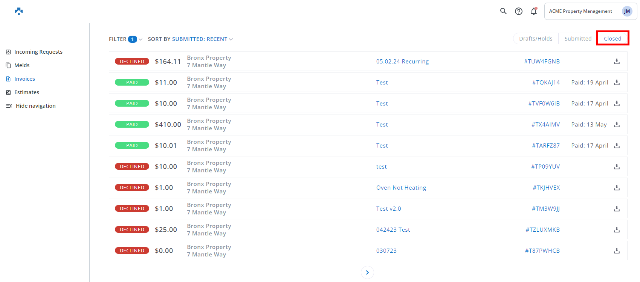This screenshot has height=282, width=640.
Task: Open ACME Property Management account menu
Action: (580, 11)
